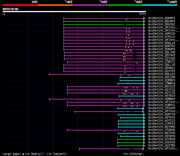Select the UniRef100_Q7XEK8 label
Screen dimensions: 180x156
161,139
